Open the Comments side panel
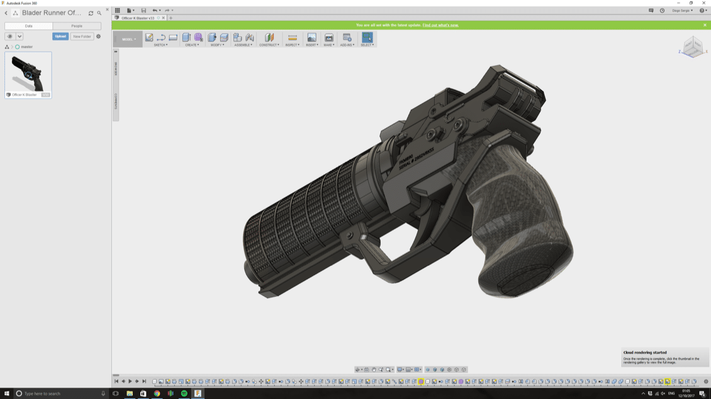Viewport: 711px width, 399px height. point(116,101)
